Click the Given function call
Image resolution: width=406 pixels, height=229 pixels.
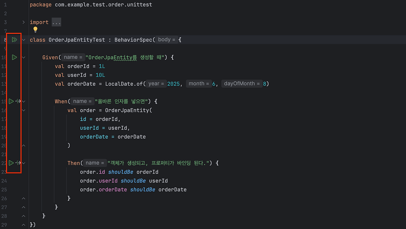50,57
